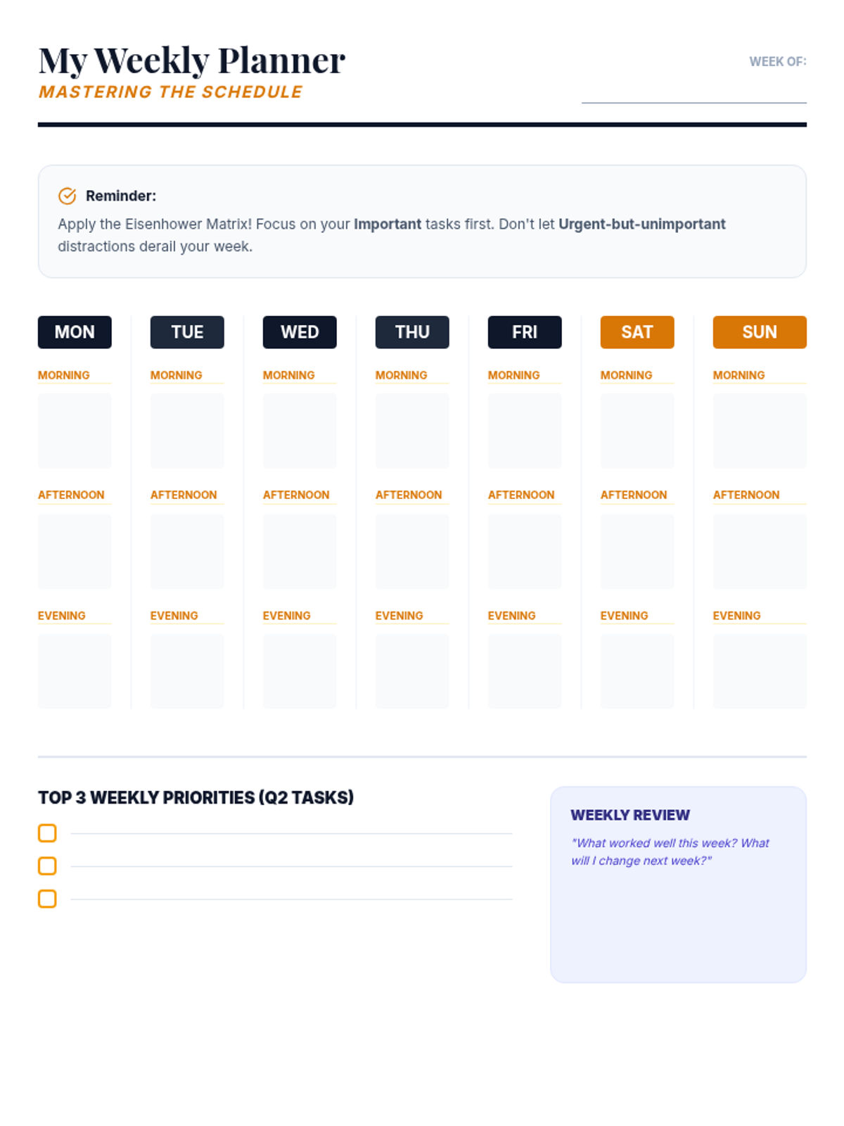Select the orange SUN day header
The width and height of the screenshot is (844, 1126).
click(760, 332)
